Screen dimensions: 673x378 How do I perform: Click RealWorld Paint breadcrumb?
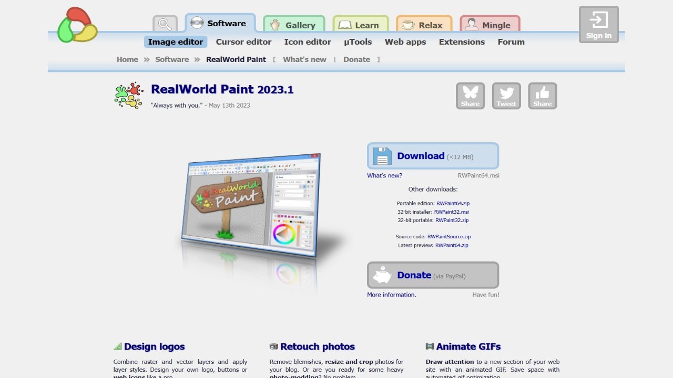point(236,59)
